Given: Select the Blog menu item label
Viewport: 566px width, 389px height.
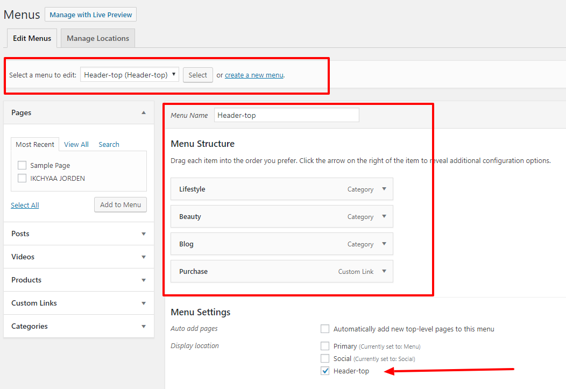Looking at the screenshot, I should 186,244.
